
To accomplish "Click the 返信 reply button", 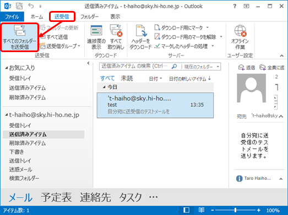I will (247, 67).
